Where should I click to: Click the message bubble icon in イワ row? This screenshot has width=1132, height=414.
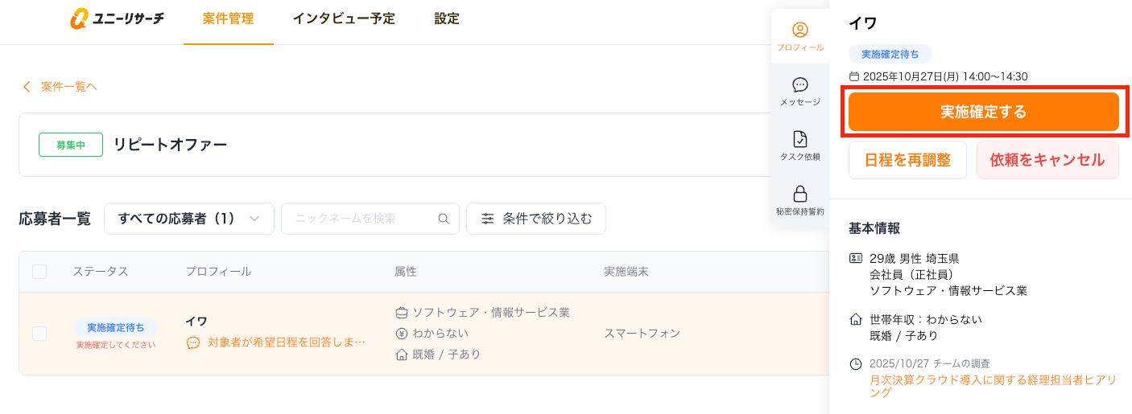[193, 342]
